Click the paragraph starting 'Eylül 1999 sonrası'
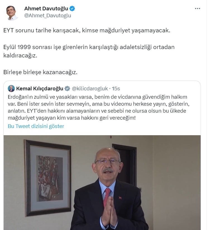Viewport: 216px width, 230px height. click(89, 51)
